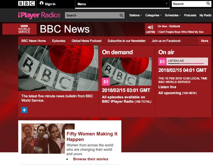Click the speaker LISTEN icon in header
This screenshot has height=167, width=213.
point(150,29)
